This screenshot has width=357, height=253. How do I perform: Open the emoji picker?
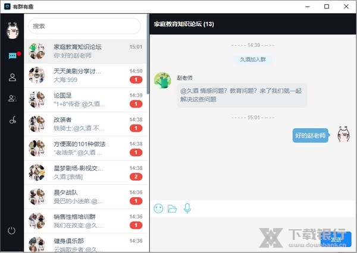click(x=158, y=208)
